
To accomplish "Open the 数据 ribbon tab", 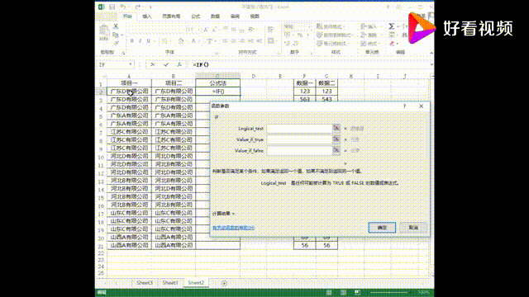I will point(215,16).
